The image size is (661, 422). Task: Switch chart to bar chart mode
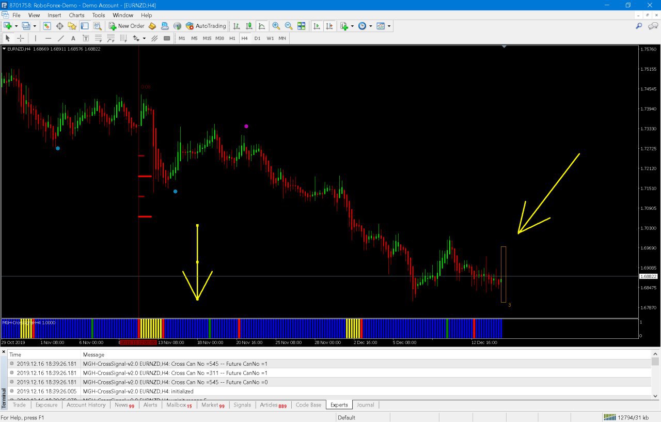[x=237, y=26]
